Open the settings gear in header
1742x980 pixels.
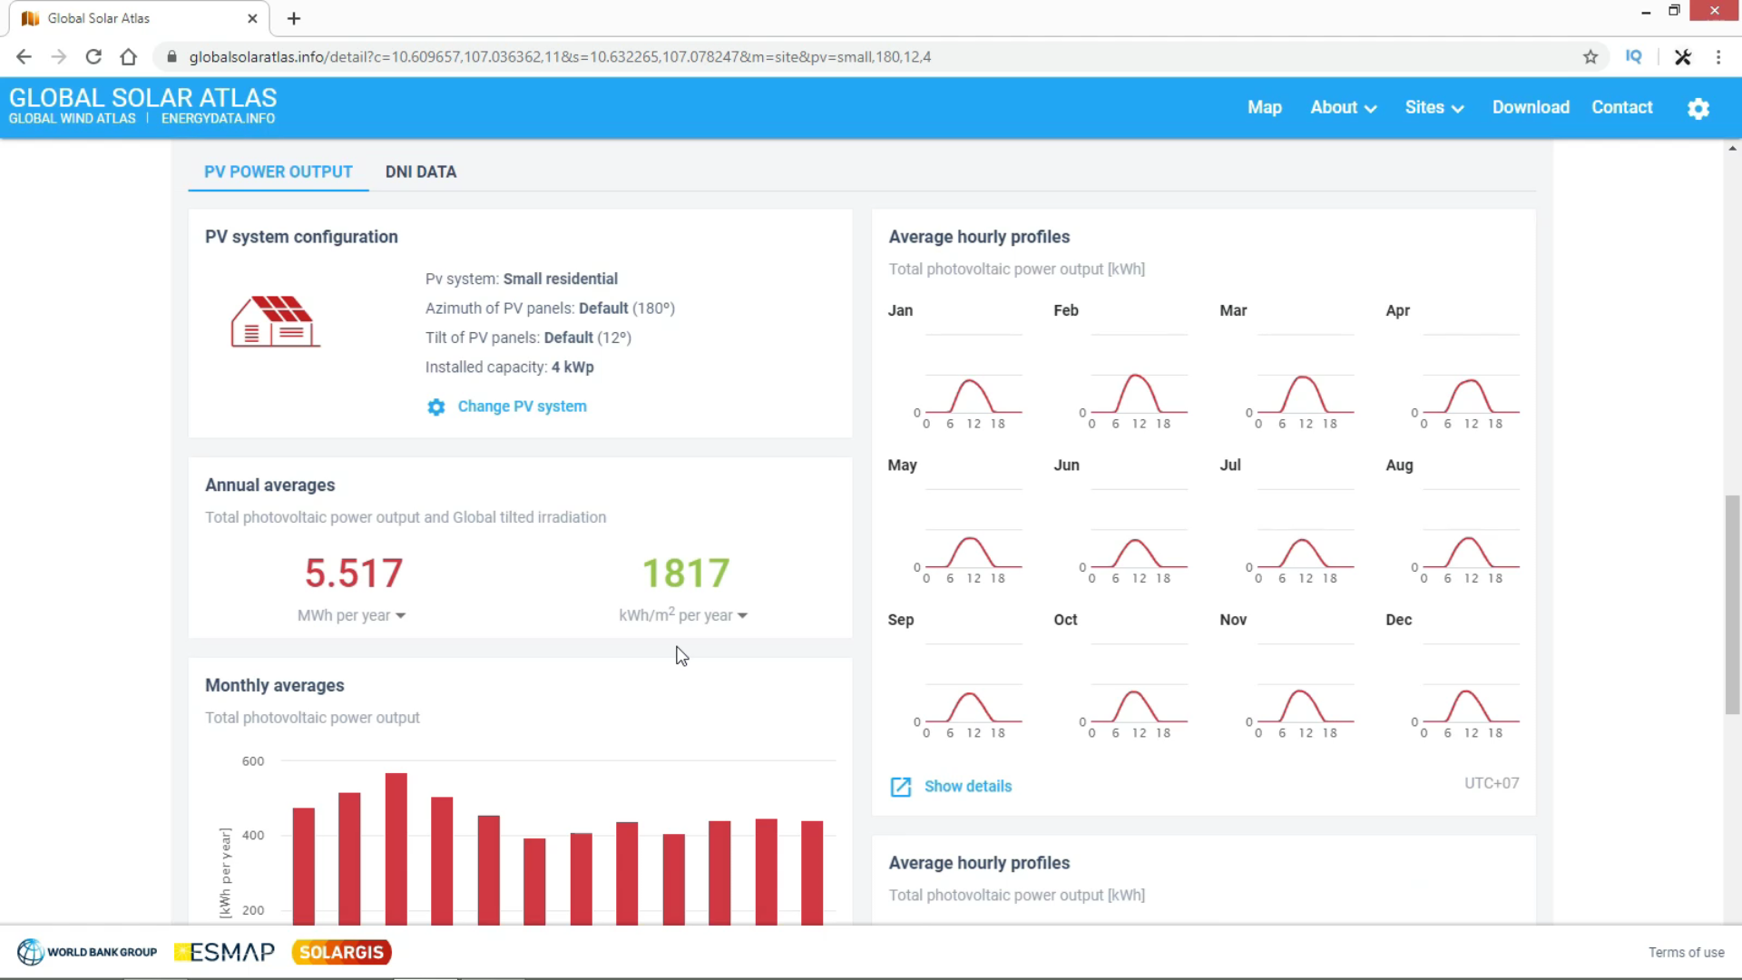click(1698, 109)
